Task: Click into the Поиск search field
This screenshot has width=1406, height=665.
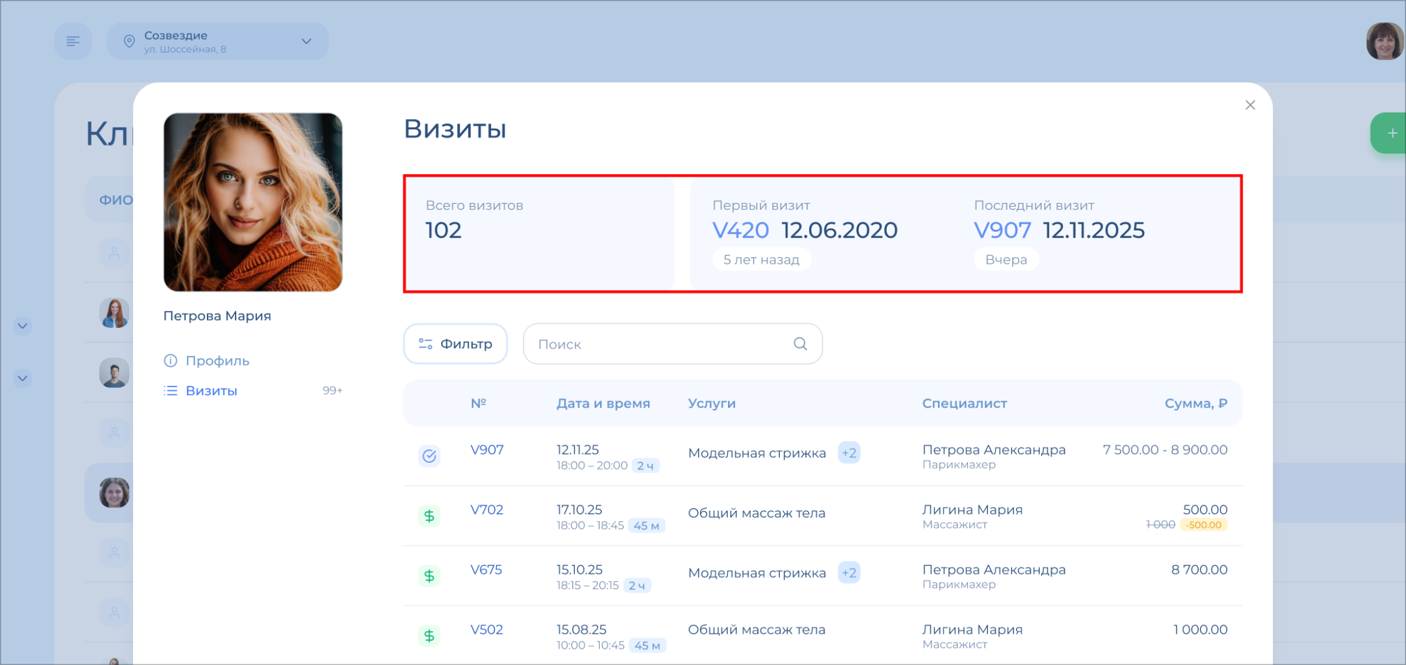Action: 659,344
